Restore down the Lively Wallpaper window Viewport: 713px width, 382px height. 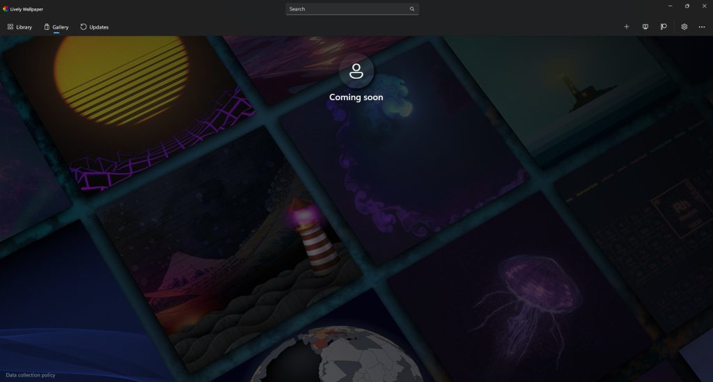coord(687,6)
